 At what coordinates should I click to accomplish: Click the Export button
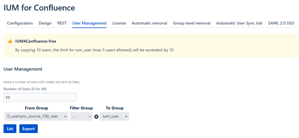[x=28, y=129]
